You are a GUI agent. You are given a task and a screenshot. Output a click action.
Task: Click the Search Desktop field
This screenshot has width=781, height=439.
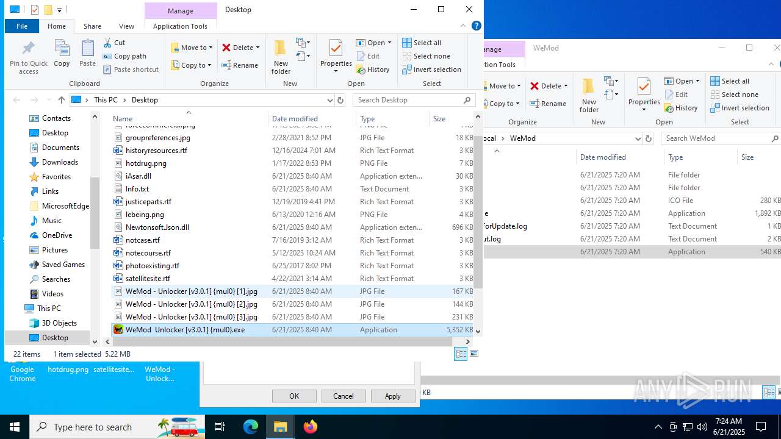pos(414,100)
